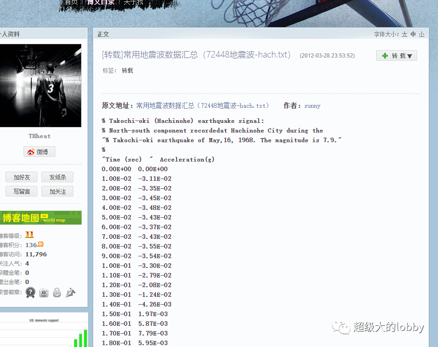
Task: Toggle follow with the 加关注 button
Action: tap(57, 191)
